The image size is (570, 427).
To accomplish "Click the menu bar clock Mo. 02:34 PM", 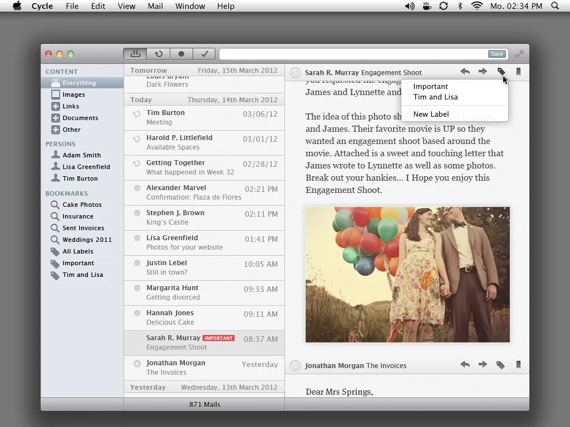I will click(516, 6).
